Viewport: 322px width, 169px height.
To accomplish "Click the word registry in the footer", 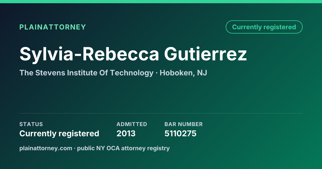I will (160, 148).
